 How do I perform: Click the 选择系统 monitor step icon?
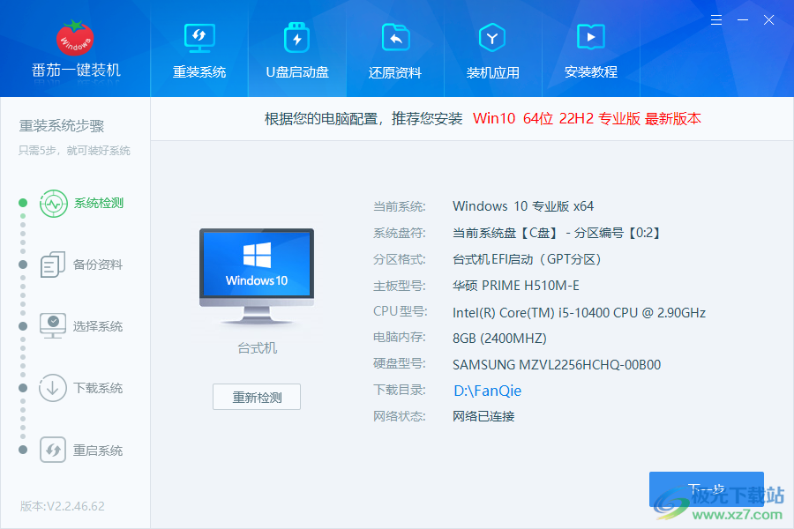[53, 326]
